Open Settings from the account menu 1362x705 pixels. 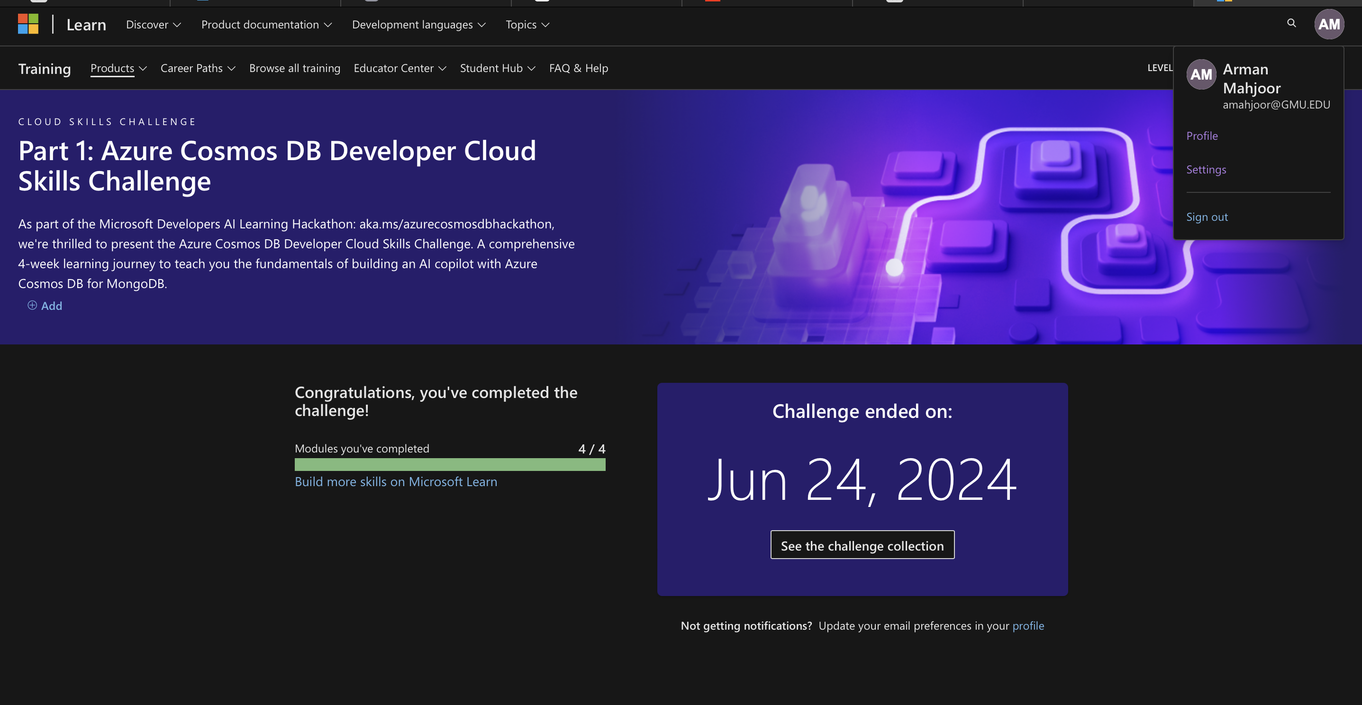pyautogui.click(x=1206, y=170)
